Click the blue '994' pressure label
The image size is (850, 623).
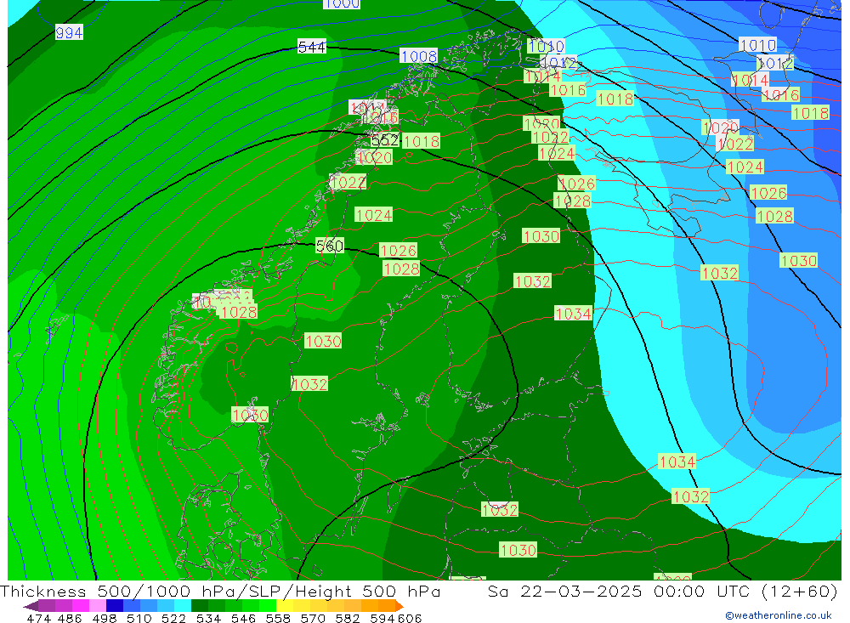click(x=69, y=33)
